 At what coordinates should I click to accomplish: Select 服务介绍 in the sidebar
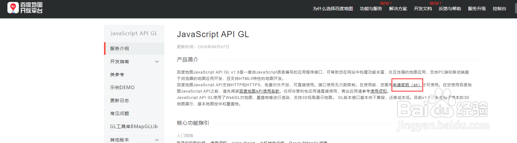[x=134, y=49]
